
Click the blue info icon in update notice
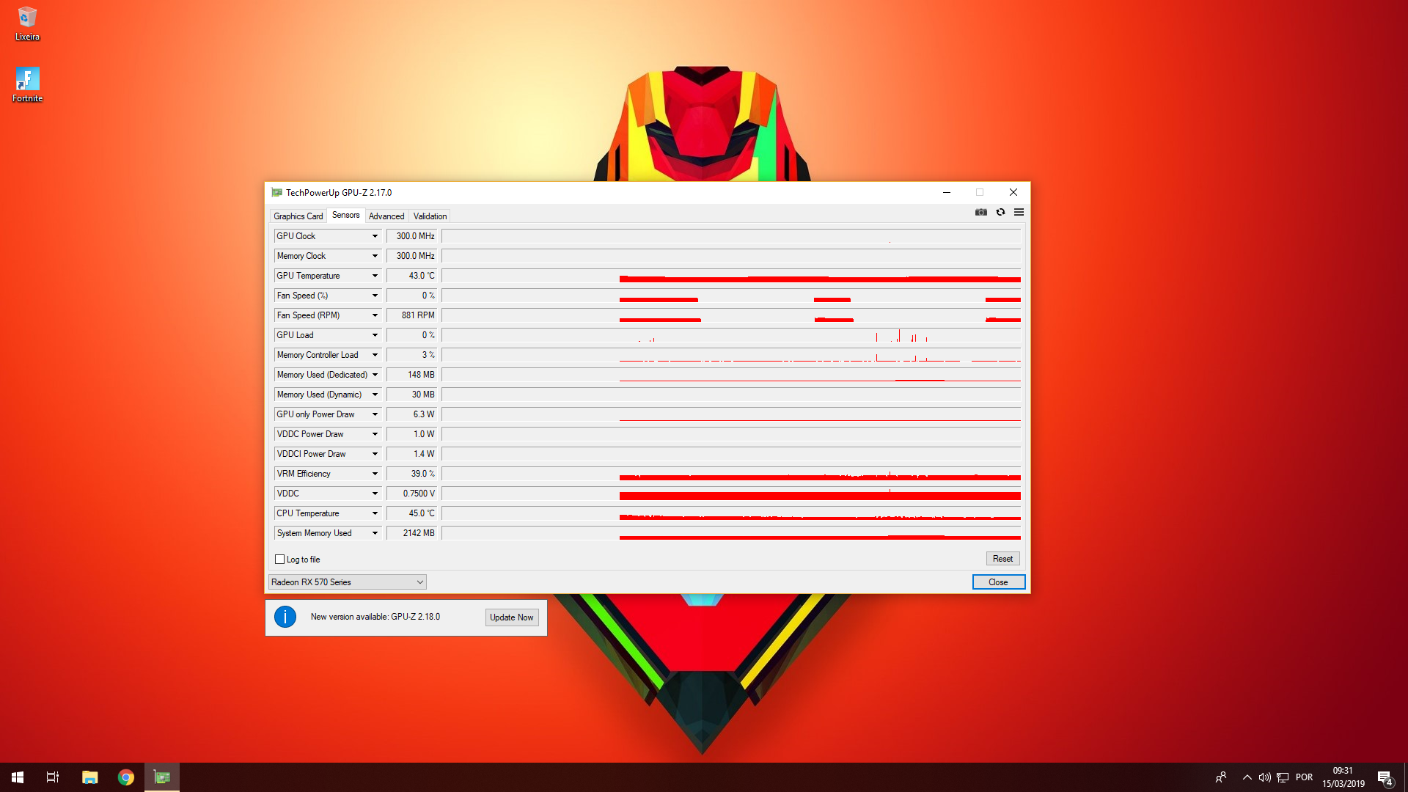tap(285, 617)
